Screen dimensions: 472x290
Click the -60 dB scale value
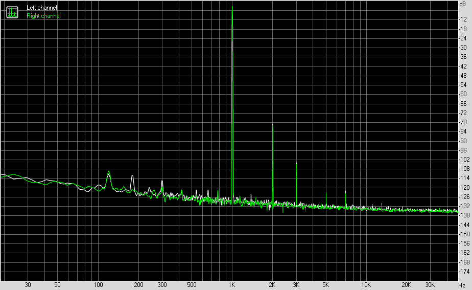tap(463, 94)
